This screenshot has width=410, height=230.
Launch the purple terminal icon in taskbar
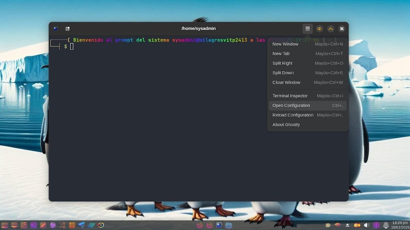[x=33, y=225]
